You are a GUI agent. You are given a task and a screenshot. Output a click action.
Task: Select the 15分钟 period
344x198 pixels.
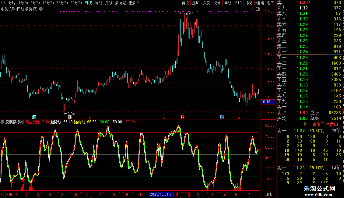click(48, 3)
